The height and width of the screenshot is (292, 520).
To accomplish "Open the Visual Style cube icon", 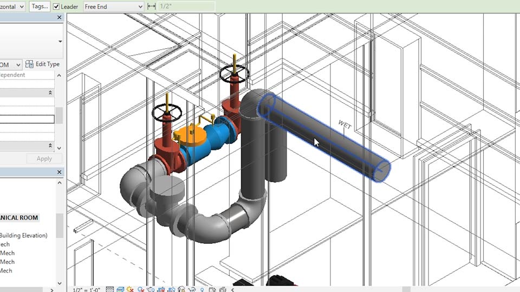I will [x=120, y=289].
